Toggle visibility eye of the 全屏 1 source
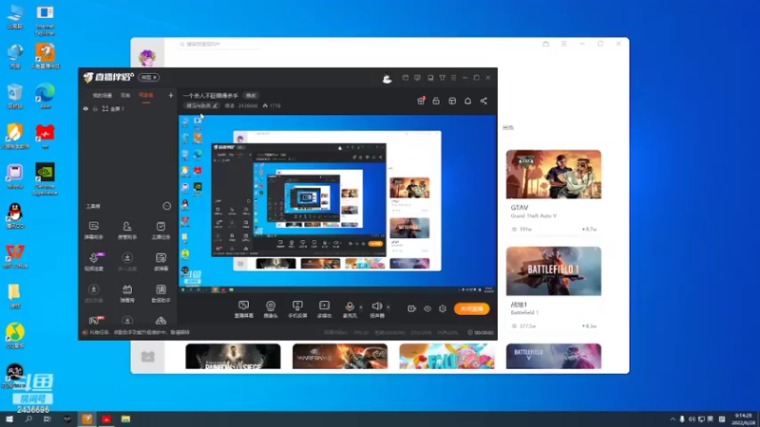The width and height of the screenshot is (760, 427). 85,109
